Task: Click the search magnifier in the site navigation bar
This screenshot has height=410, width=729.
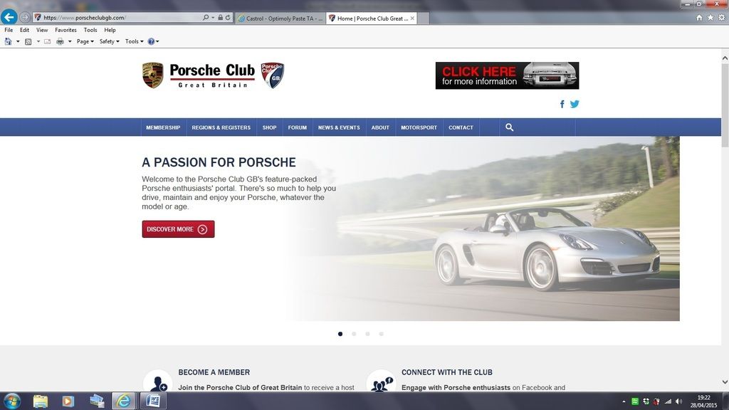Action: (x=510, y=127)
